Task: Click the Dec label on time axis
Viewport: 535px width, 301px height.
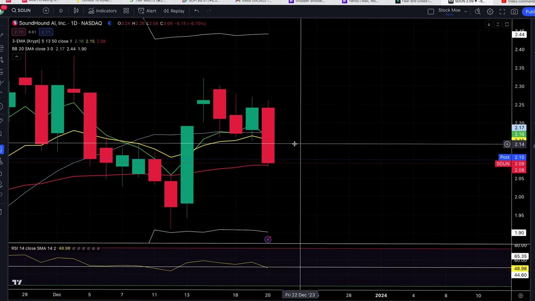Action: [x=57, y=295]
